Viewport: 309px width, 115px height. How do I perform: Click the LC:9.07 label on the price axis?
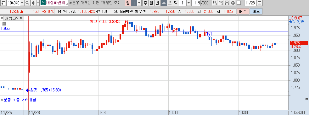point(295,18)
